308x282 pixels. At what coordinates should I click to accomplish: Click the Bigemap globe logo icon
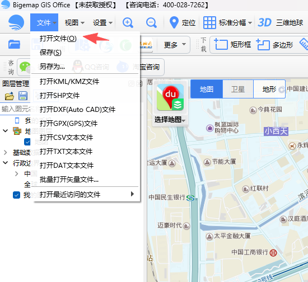(x=16, y=22)
